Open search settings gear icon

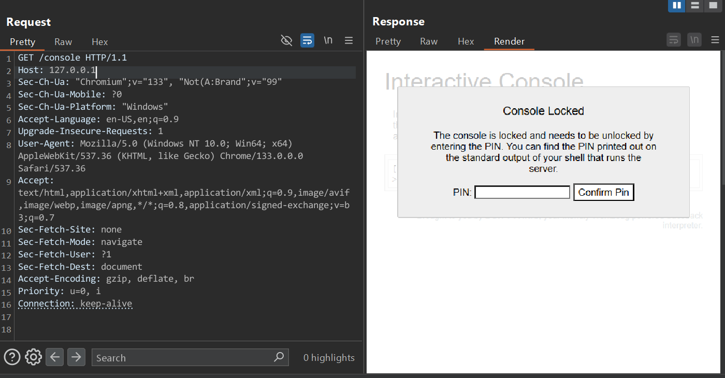pos(33,357)
